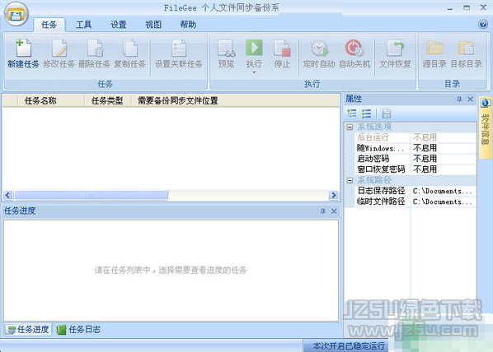Click the task list horizontal scrollbar thumb
The width and height of the screenshot is (493, 352).
coord(92,195)
